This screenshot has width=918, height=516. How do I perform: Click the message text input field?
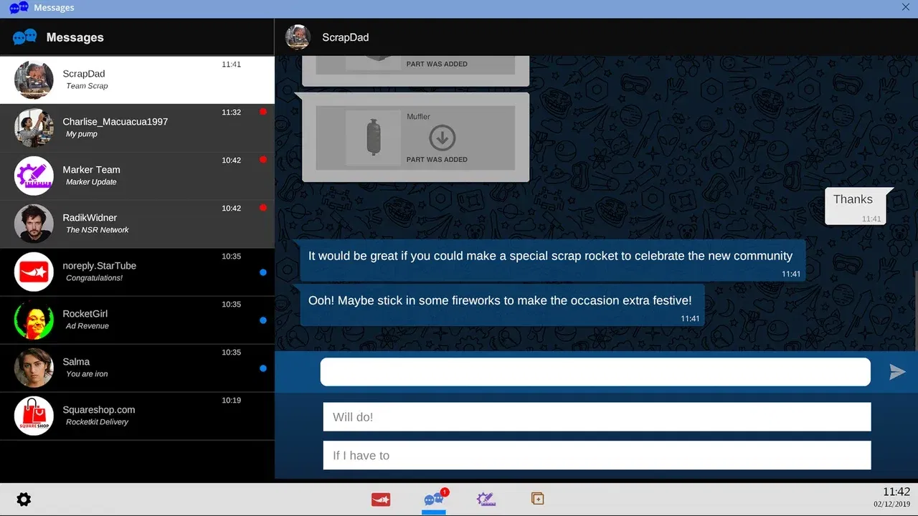pyautogui.click(x=595, y=371)
